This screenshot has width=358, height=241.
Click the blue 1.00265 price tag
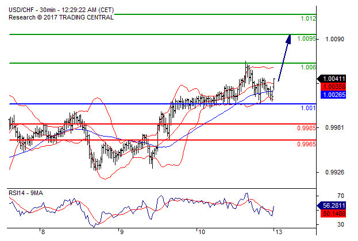coord(333,95)
